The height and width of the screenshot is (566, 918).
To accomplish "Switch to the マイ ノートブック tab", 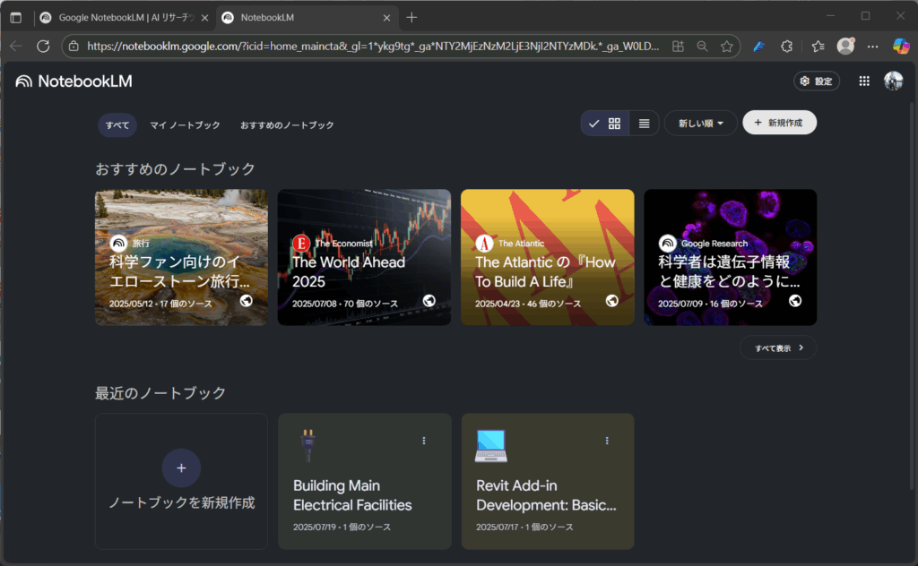I will tap(185, 125).
